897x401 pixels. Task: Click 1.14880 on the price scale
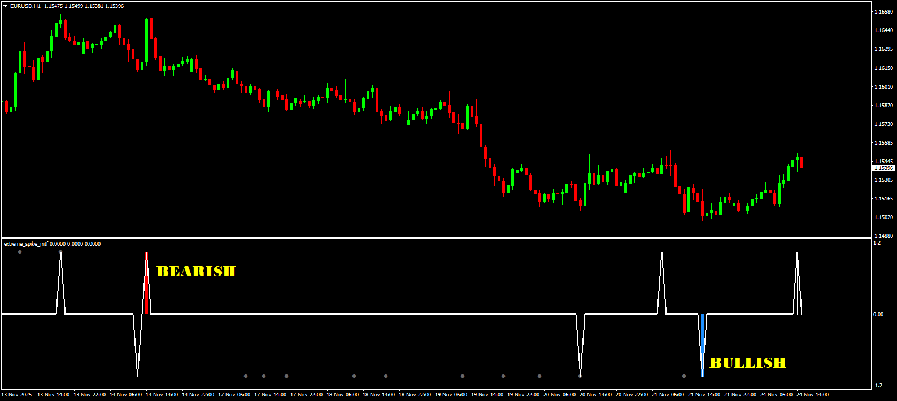[883, 236]
